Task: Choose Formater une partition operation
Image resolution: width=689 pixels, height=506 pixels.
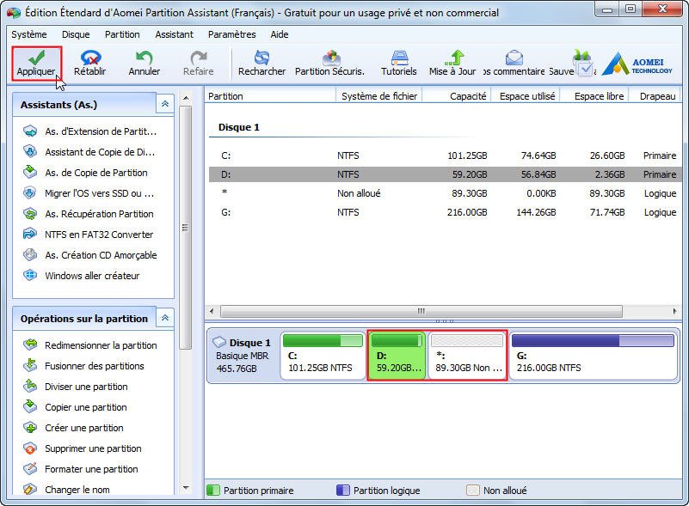Action: [81, 469]
